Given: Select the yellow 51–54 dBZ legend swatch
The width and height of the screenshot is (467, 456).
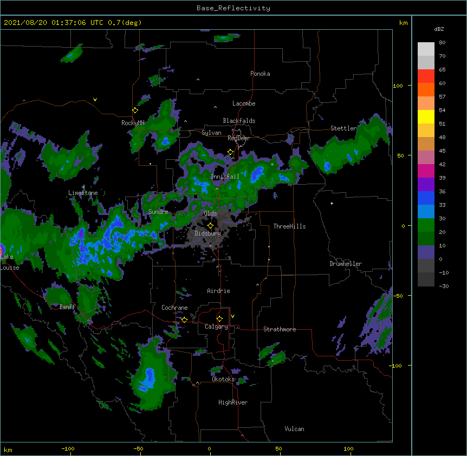Looking at the screenshot, I should click(426, 116).
